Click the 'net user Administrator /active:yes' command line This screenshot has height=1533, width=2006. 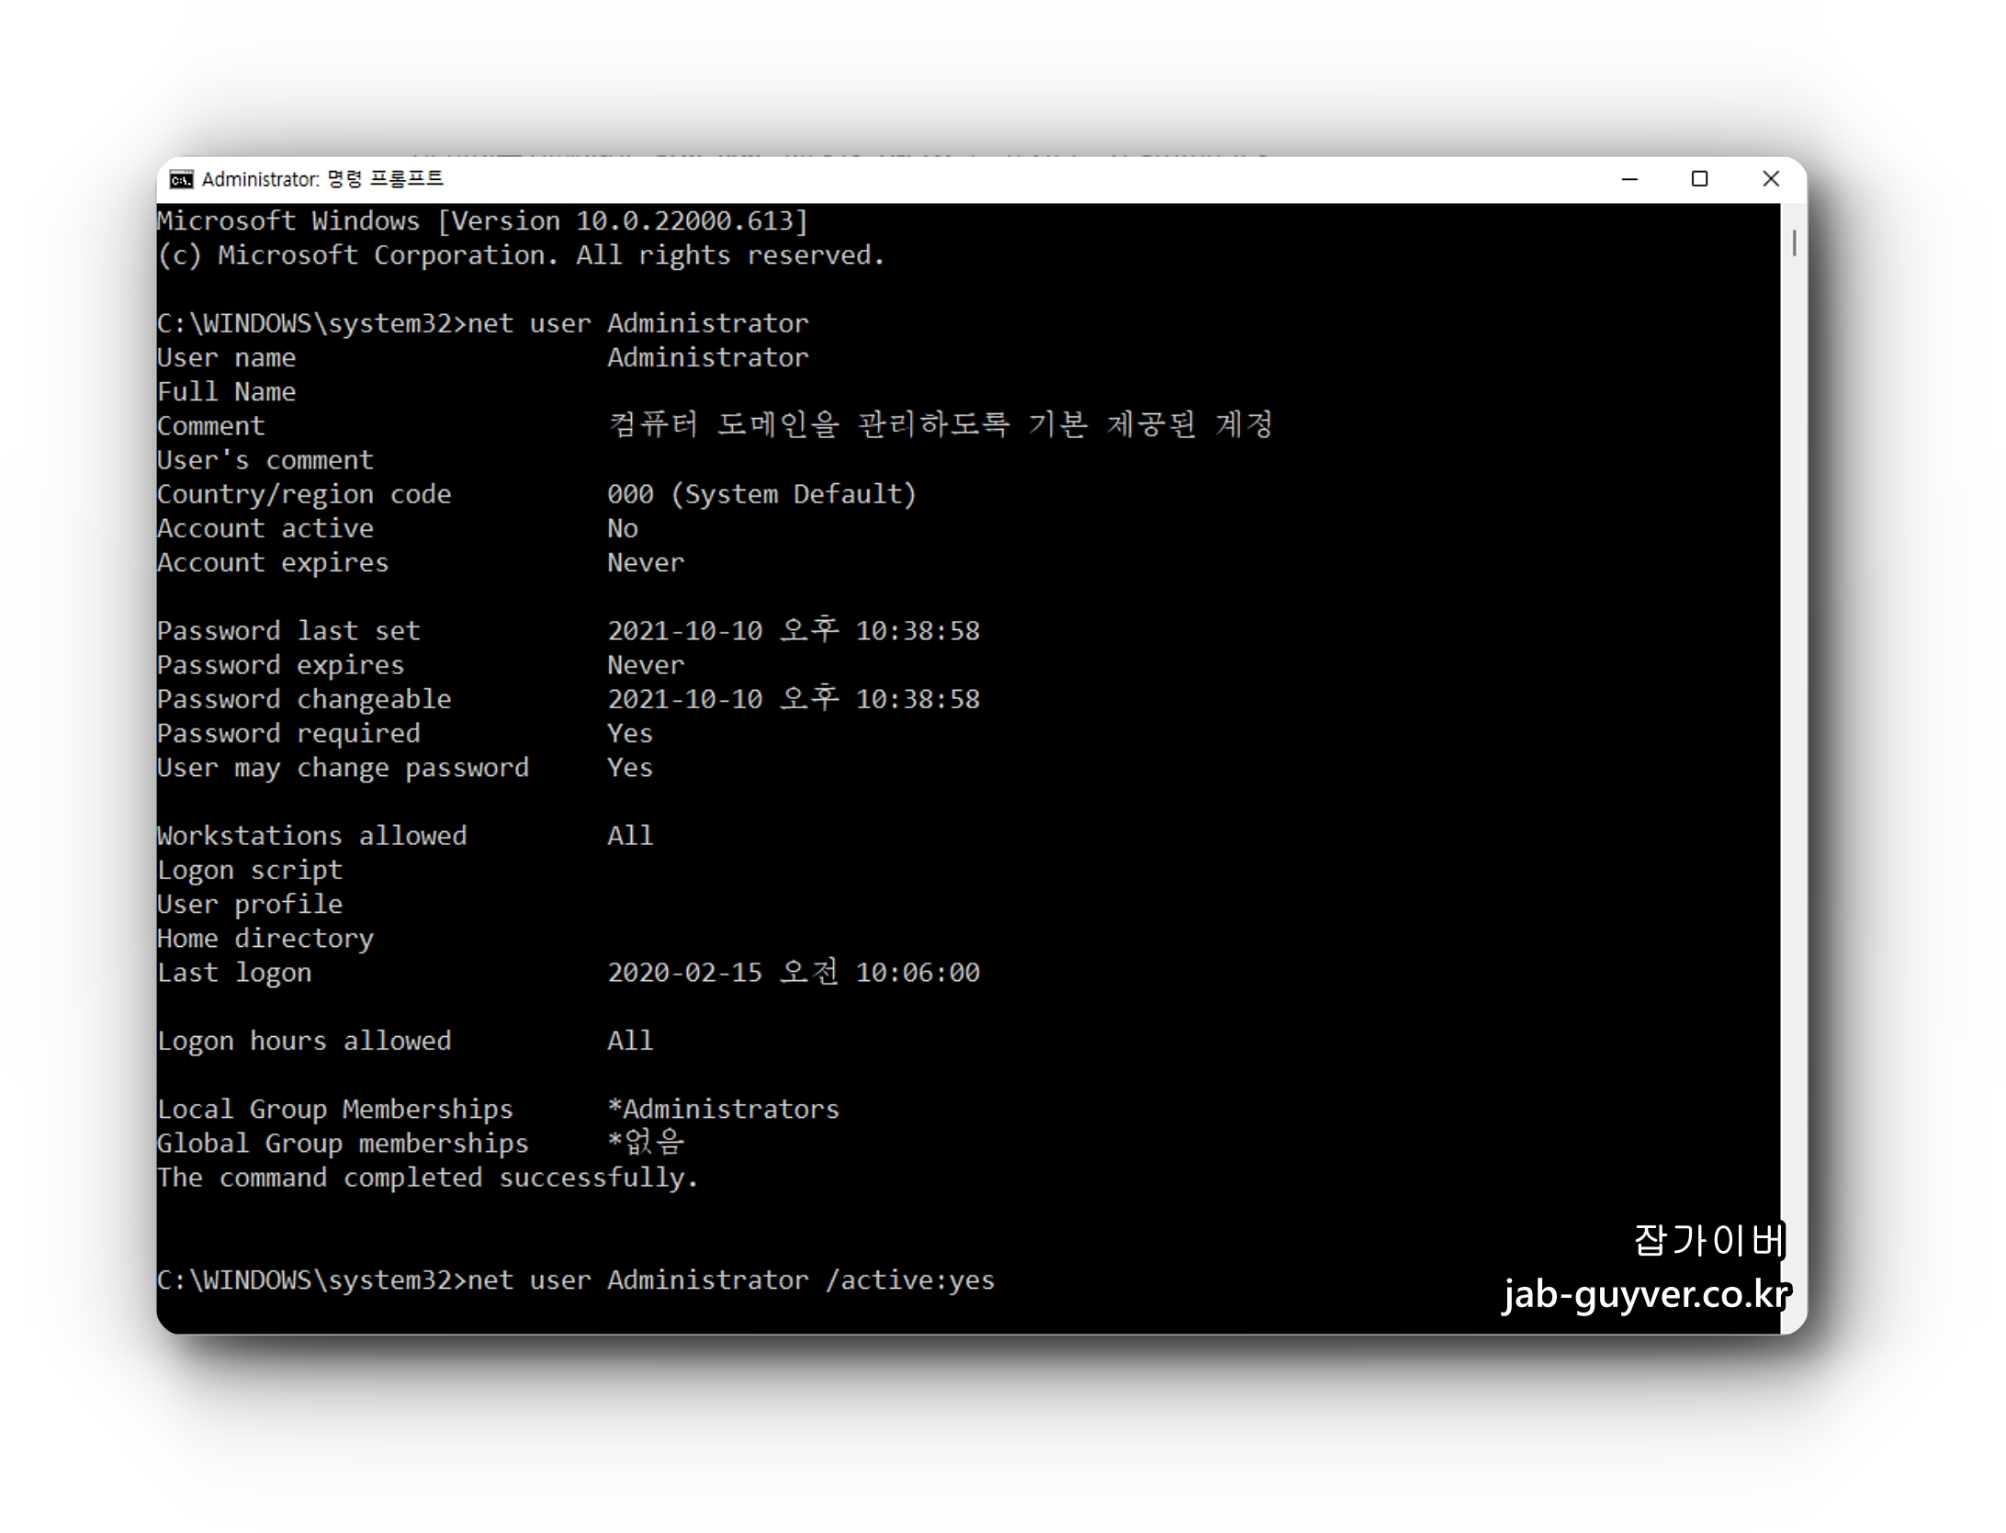(x=731, y=1280)
